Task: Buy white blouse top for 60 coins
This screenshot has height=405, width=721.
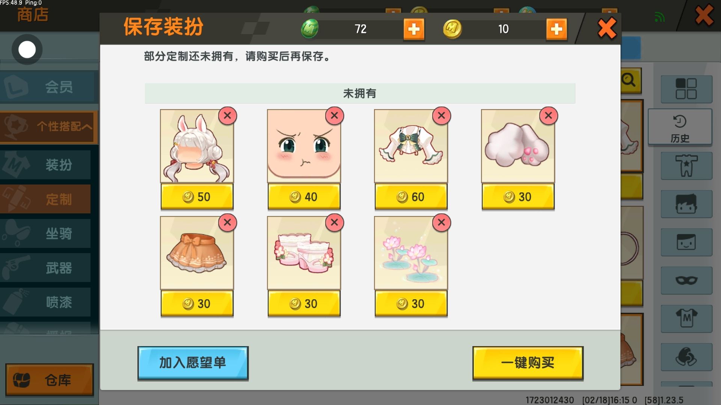Action: point(411,196)
